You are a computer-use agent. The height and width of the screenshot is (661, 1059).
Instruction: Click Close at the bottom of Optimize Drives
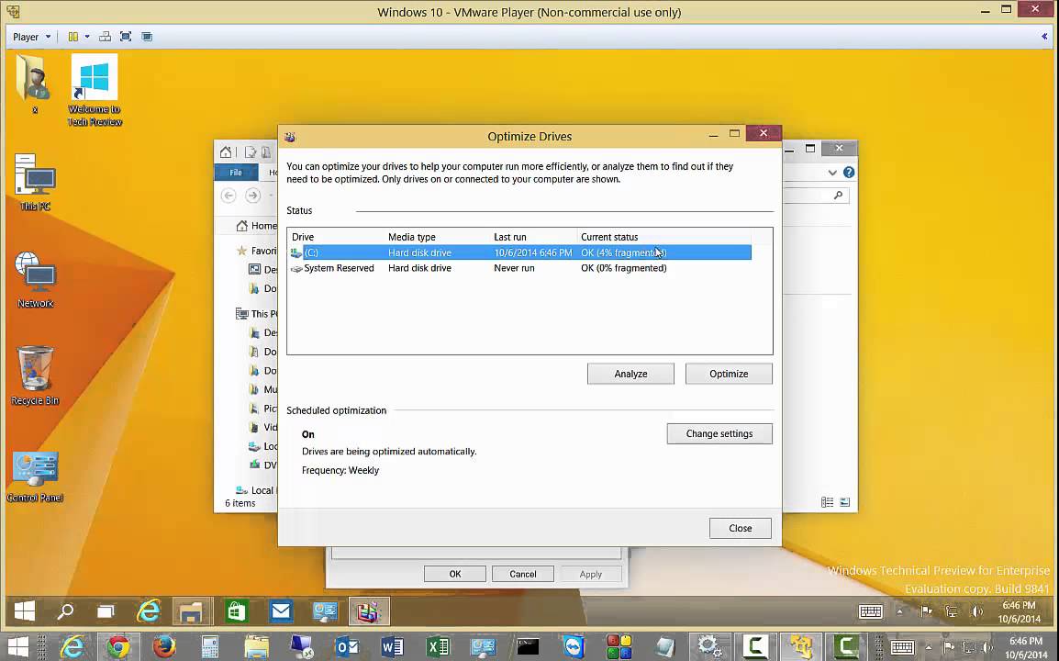point(741,529)
